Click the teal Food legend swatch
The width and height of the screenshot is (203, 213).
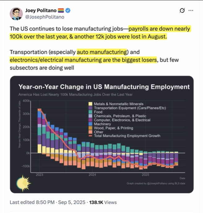90,112
